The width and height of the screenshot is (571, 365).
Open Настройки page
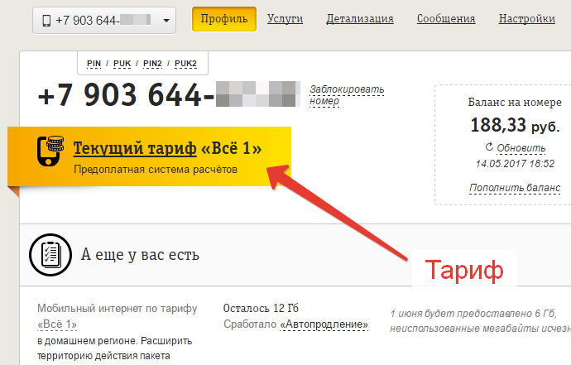527,19
